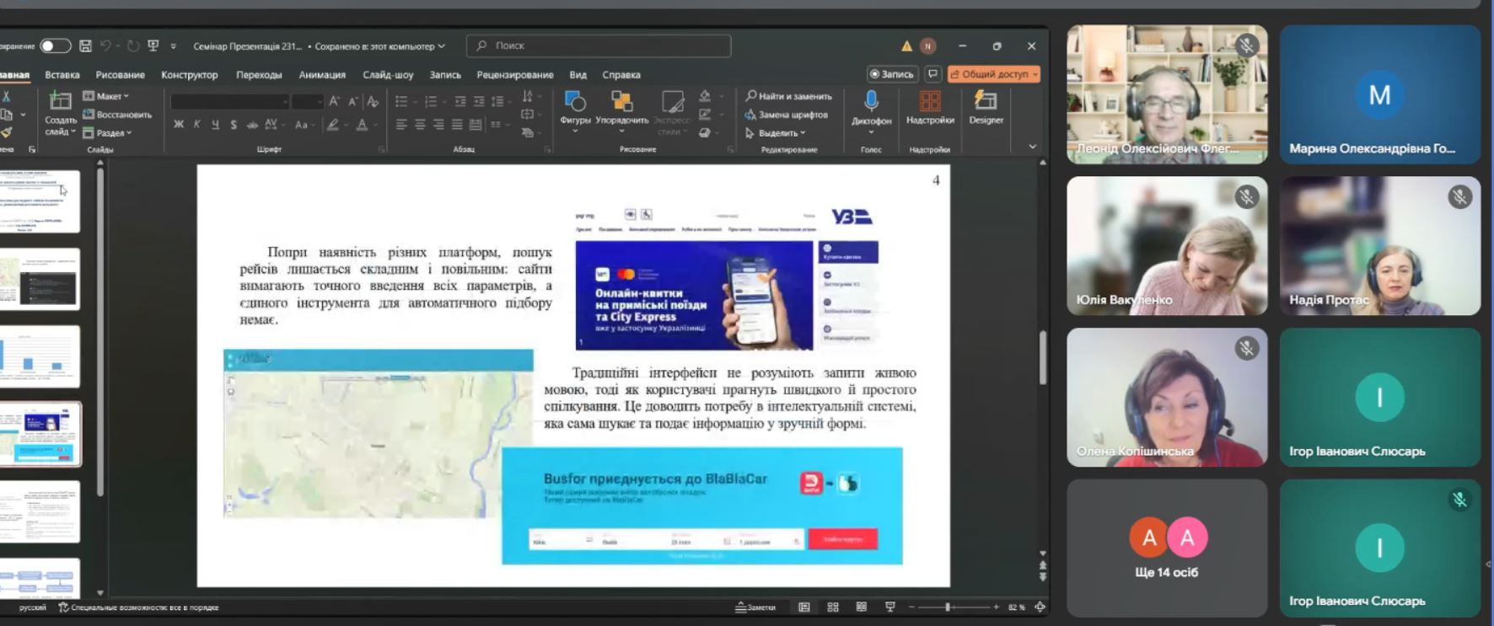Viewport: 1494px width, 626px height.
Task: Switch to slide sorter view in status bar
Action: click(833, 607)
